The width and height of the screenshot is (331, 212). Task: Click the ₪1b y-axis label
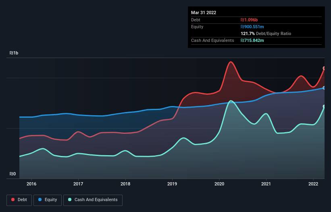coord(14,53)
